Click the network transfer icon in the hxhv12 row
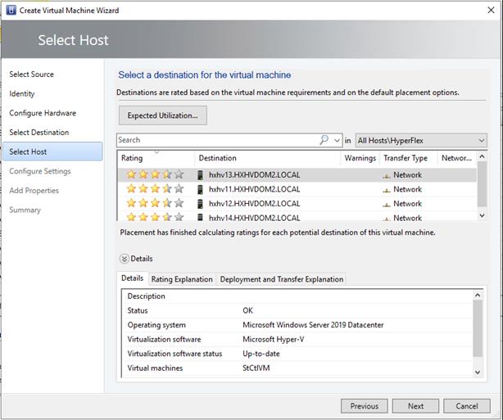503x420 pixels. 387,204
